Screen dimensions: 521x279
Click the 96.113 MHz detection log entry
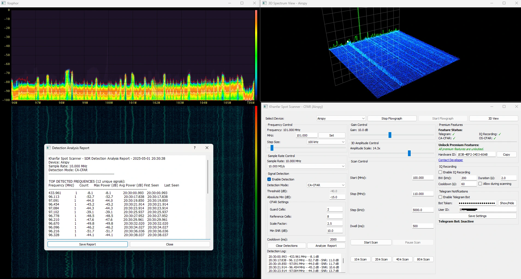(304, 260)
